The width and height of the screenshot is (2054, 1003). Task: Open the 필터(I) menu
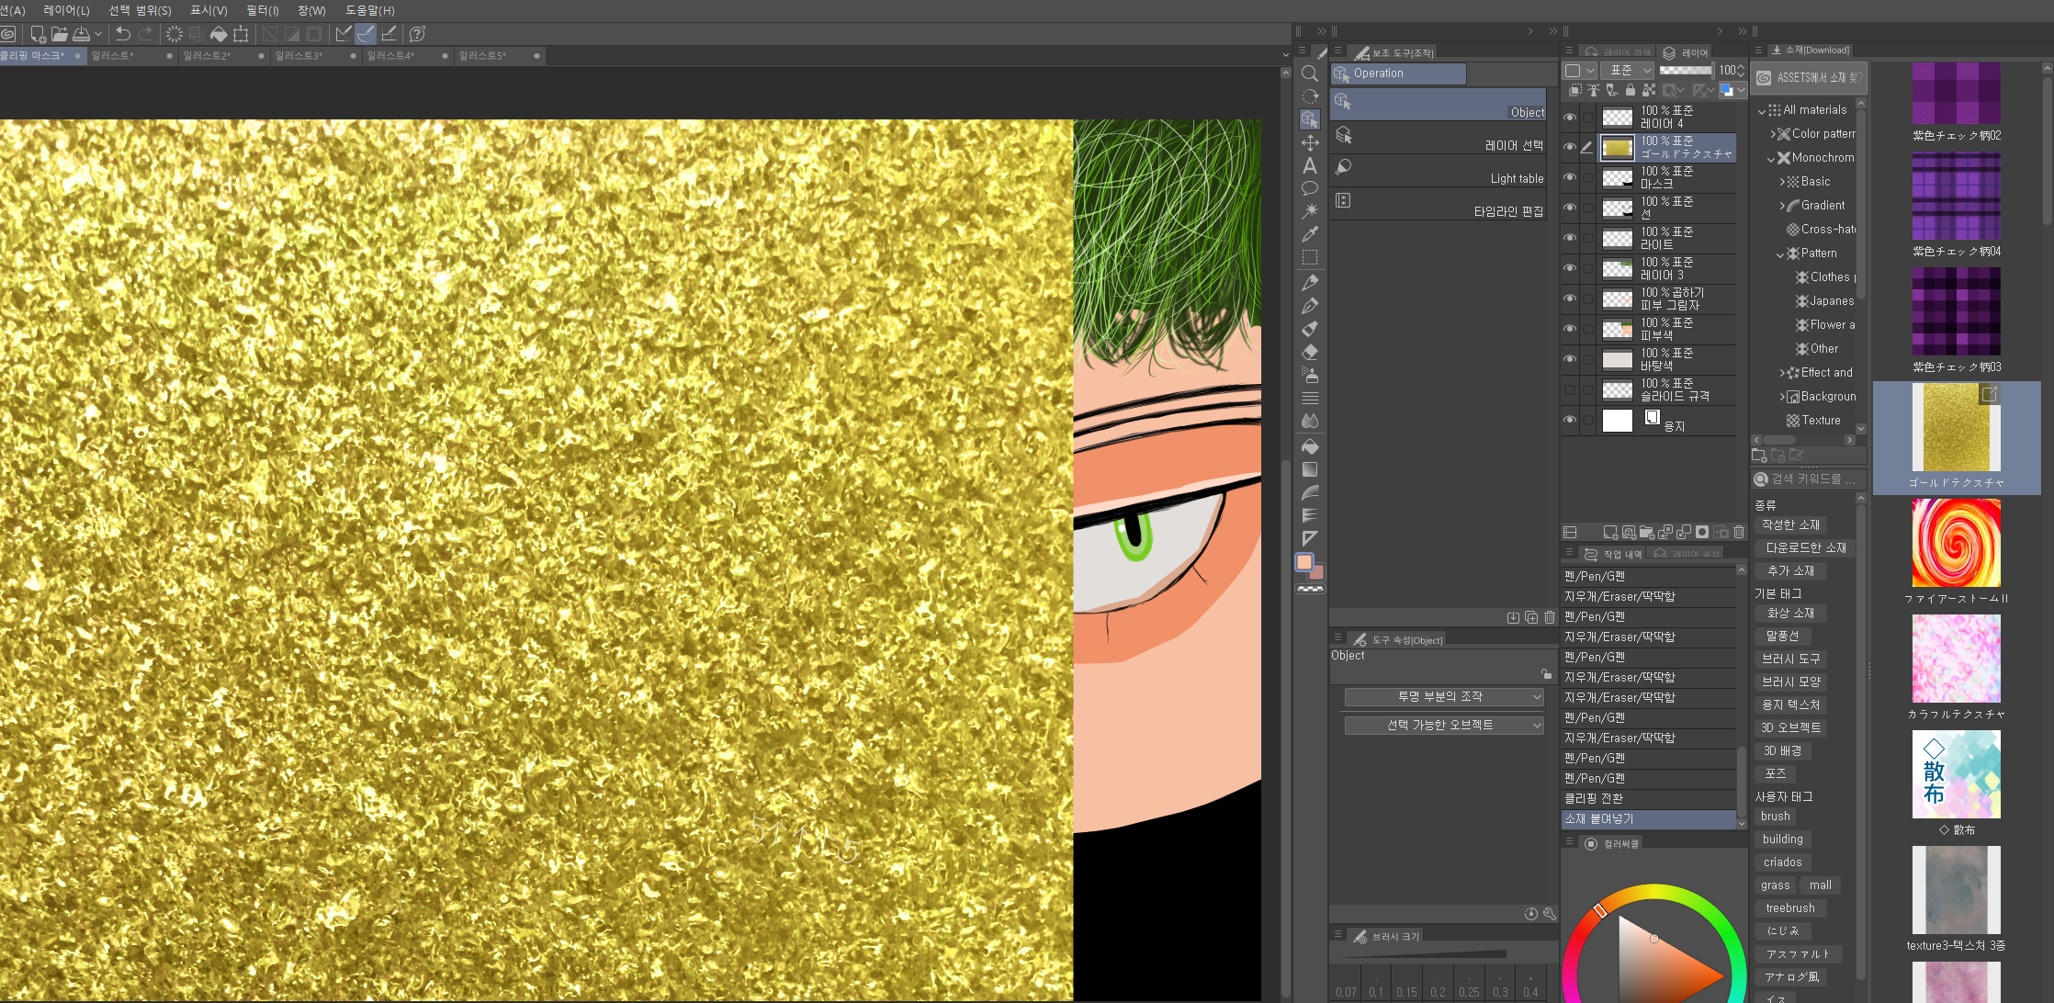262,10
